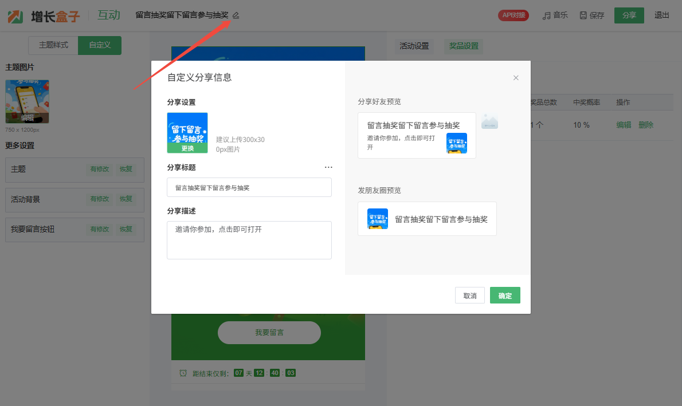This screenshot has height=406, width=682.
Task: Click the image placeholder icon beside friend preview
Action: pos(489,121)
